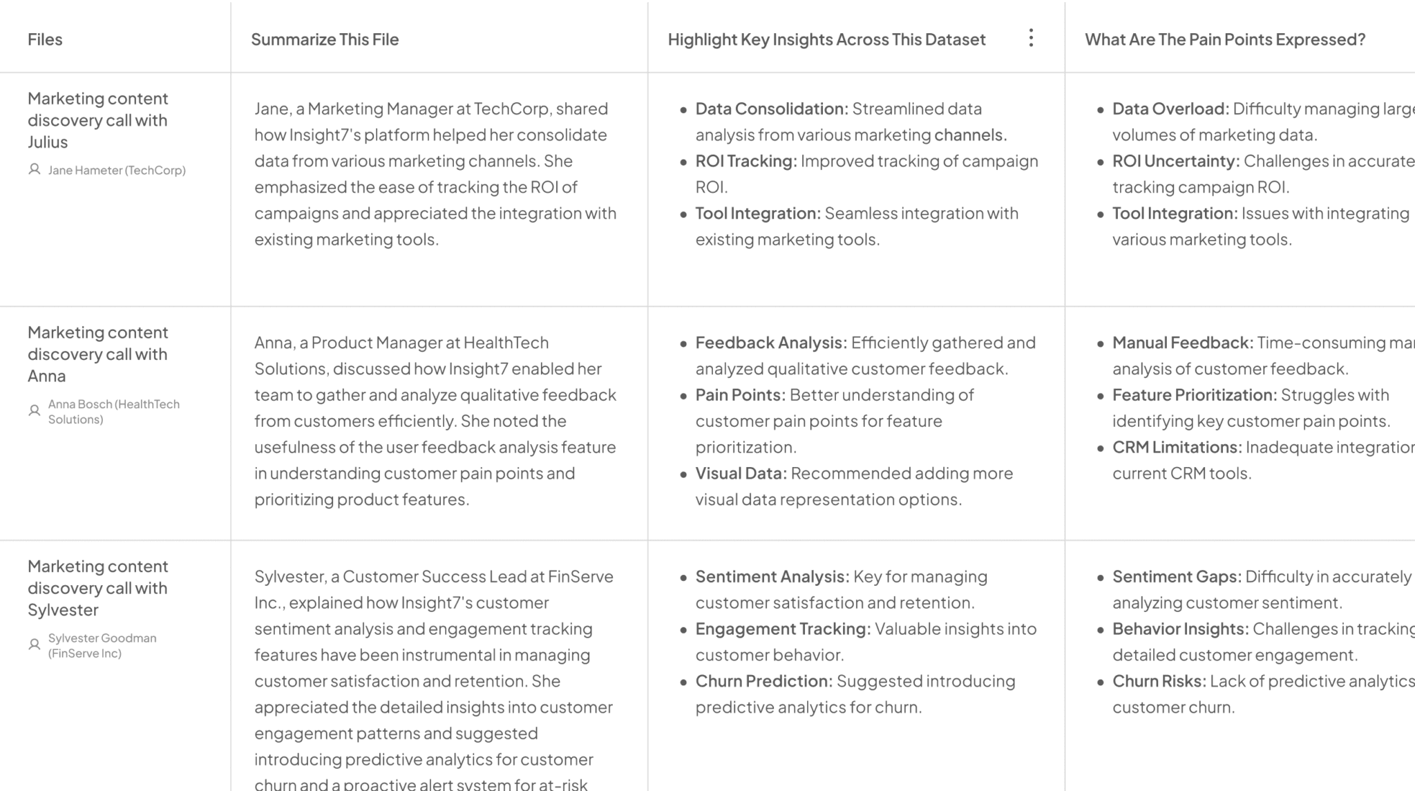Viewport: 1415px width, 791px height.
Task: Click the Files column header
Action: tap(44, 39)
